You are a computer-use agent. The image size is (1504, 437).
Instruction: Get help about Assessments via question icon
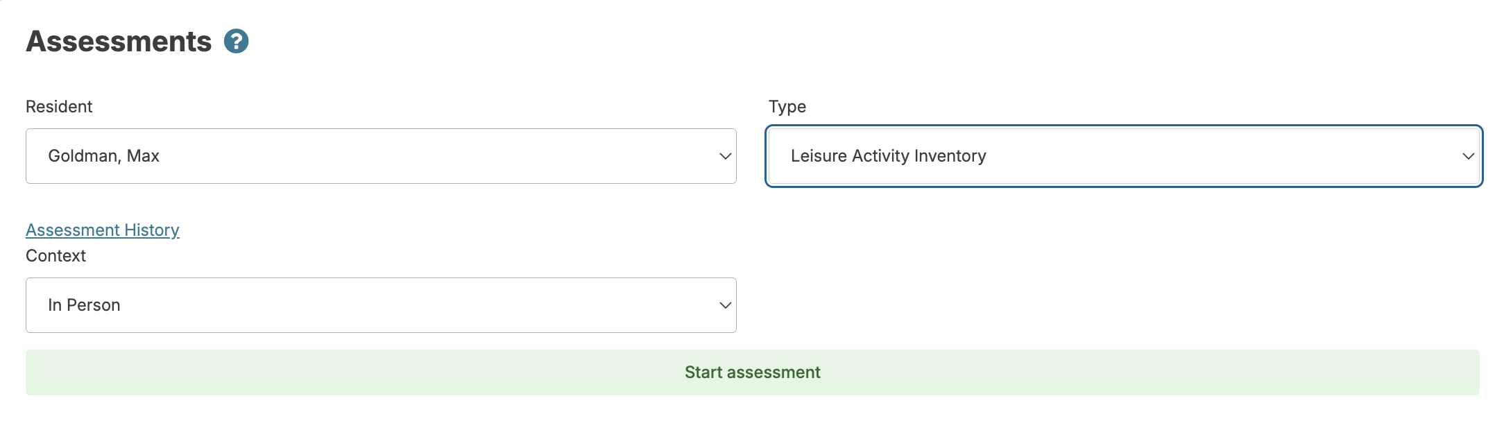pos(236,42)
